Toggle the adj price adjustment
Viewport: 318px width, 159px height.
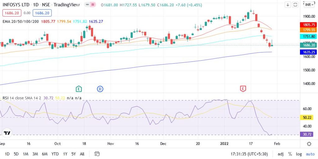click(280, 154)
